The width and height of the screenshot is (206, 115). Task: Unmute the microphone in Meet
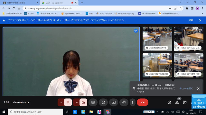coord(68,102)
